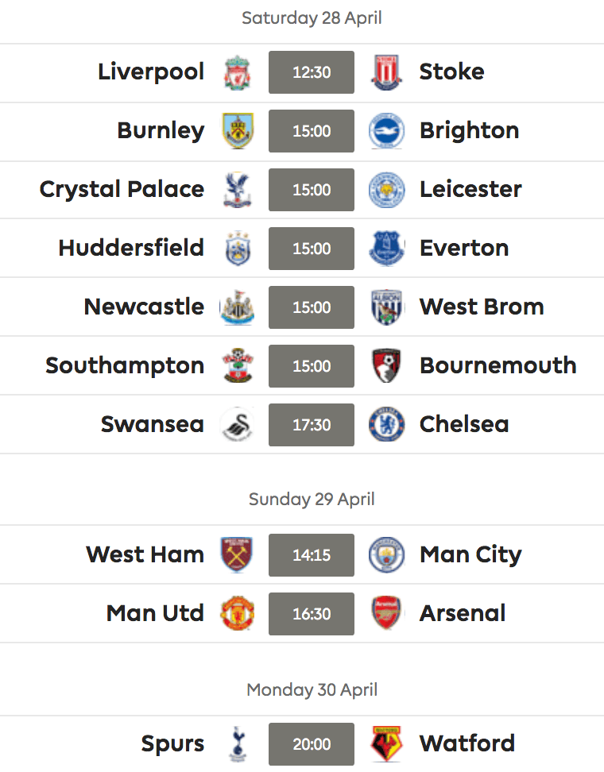Open the Crystal Palace eagle crest
Viewport: 604px width, 772px height.
pos(238,190)
